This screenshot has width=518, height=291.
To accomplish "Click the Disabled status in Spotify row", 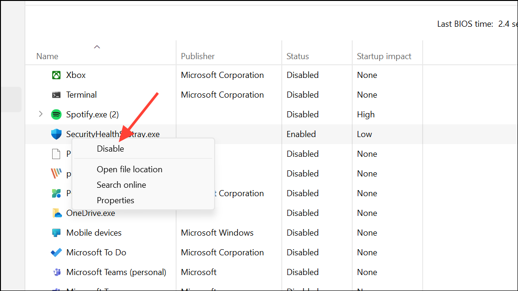I will (302, 115).
